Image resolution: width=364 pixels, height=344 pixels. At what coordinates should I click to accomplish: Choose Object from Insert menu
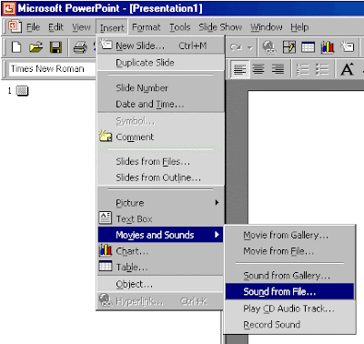point(161,284)
